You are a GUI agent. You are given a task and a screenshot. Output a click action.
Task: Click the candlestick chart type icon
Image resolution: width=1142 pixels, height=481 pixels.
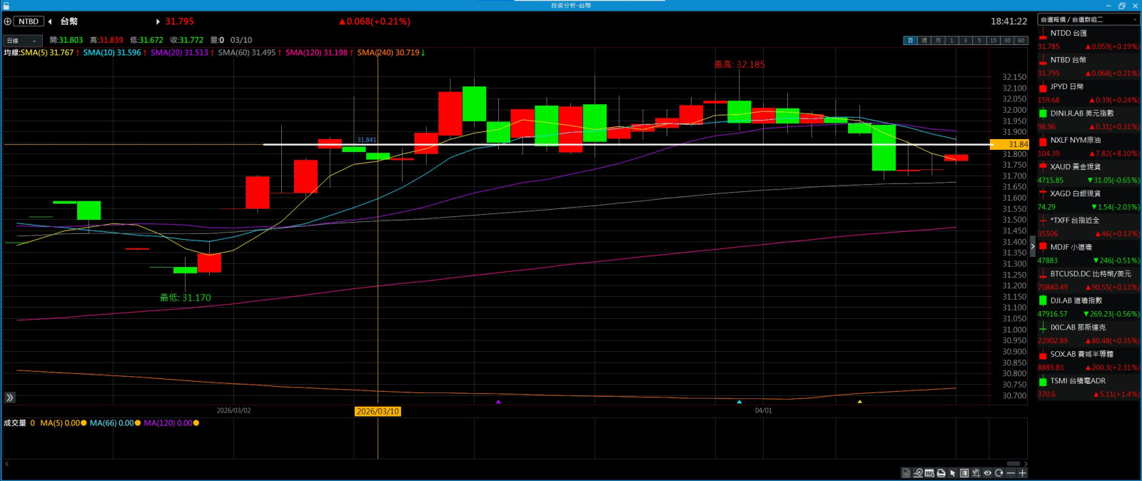pos(976,473)
